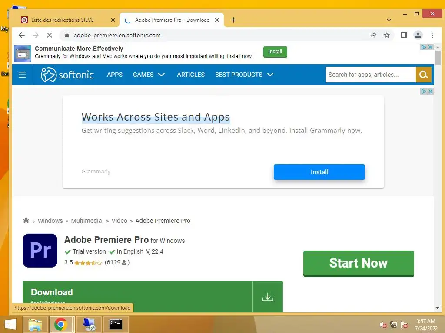The image size is (445, 333).
Task: Click the Softonic logo
Action: (67, 75)
